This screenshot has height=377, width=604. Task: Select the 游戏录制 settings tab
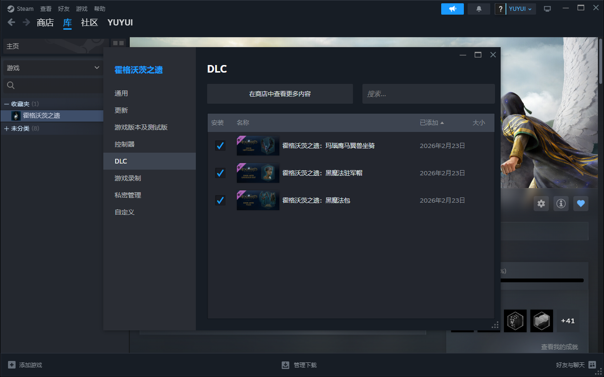coord(128,178)
